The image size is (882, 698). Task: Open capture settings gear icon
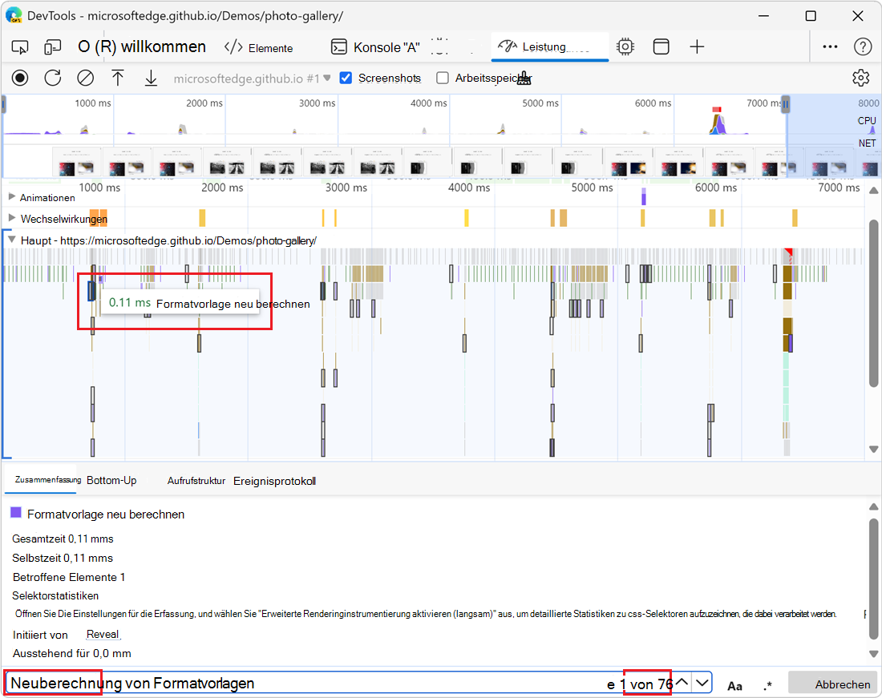[x=860, y=78]
